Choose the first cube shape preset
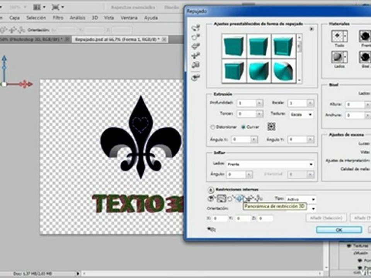The height and width of the screenshot is (278, 371). (234, 46)
